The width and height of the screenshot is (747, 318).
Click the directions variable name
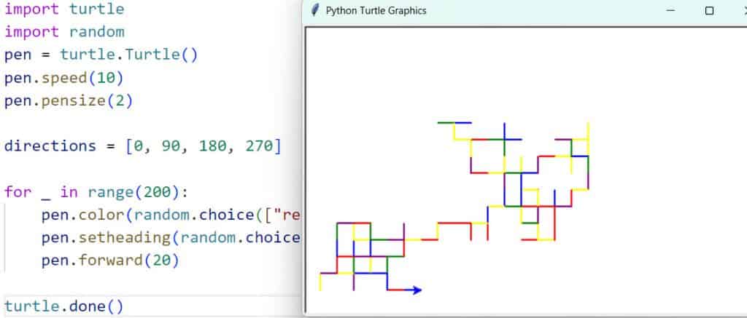tap(50, 146)
